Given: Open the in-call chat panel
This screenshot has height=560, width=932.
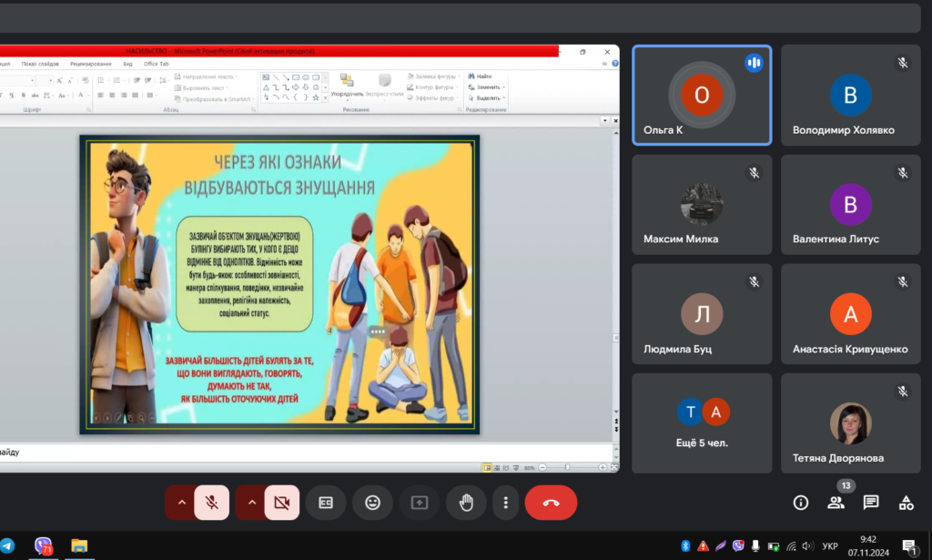Looking at the screenshot, I should tap(871, 502).
